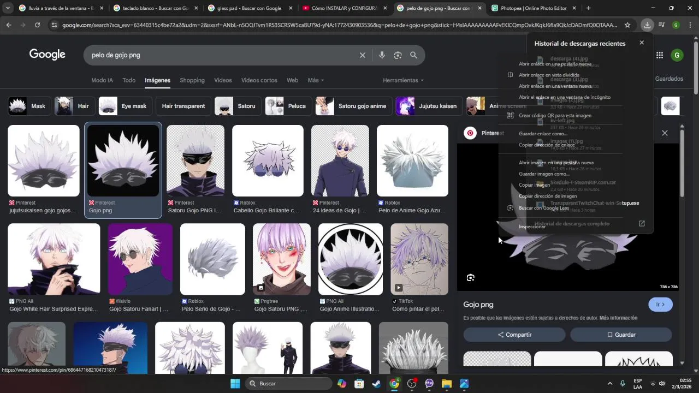
Task: Open full downloads history external link icon
Action: 642,224
